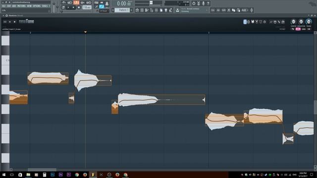Disable the orange recording countdown button
Screen dimensions: 317x178
(76, 2)
